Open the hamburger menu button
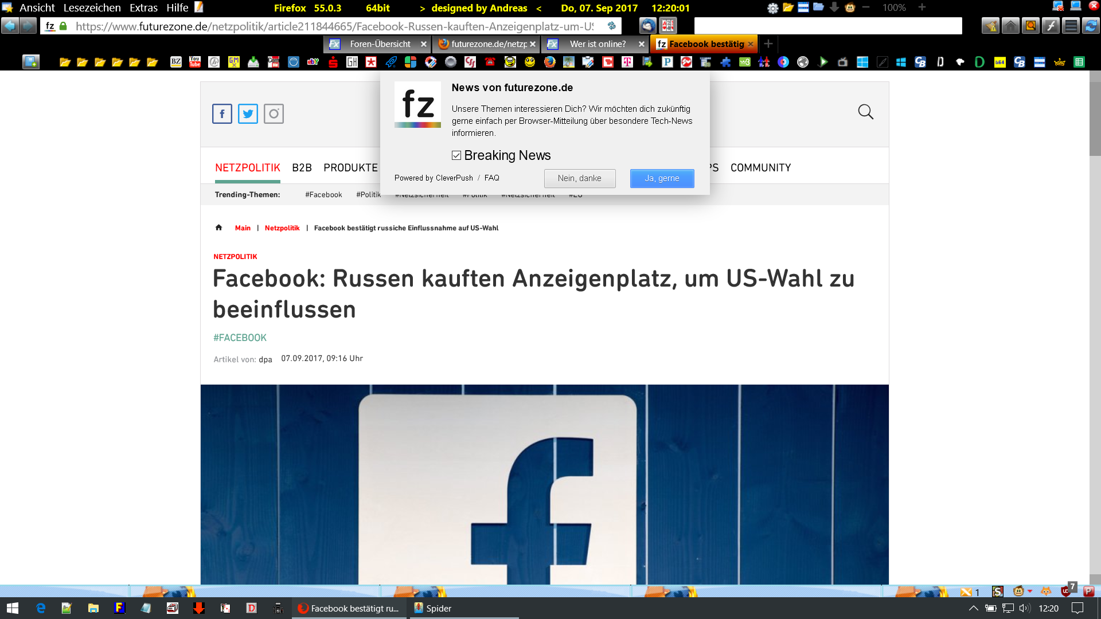1101x619 pixels. pos(1071,26)
